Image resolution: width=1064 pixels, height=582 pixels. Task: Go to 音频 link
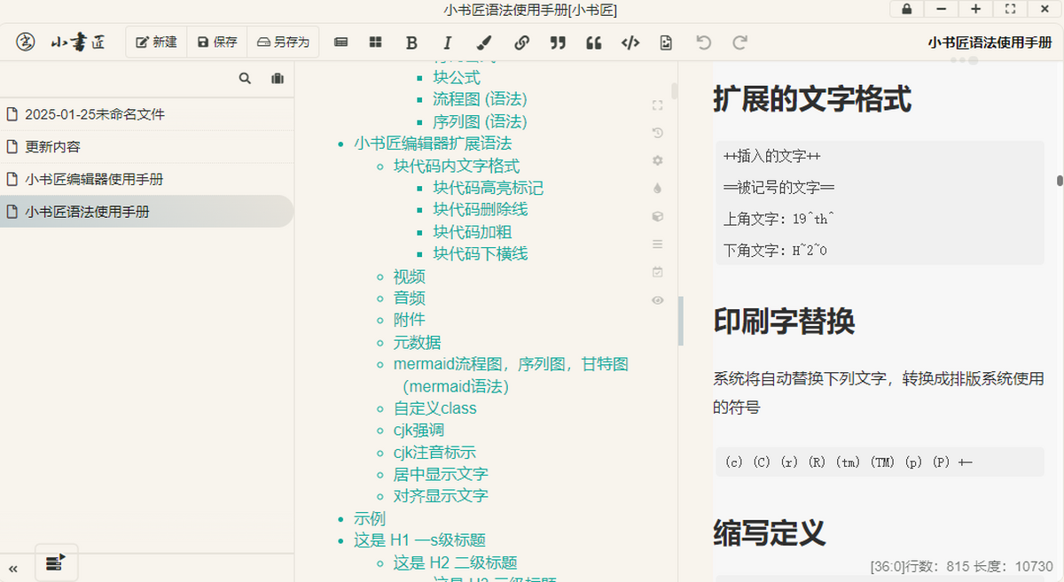(x=410, y=298)
